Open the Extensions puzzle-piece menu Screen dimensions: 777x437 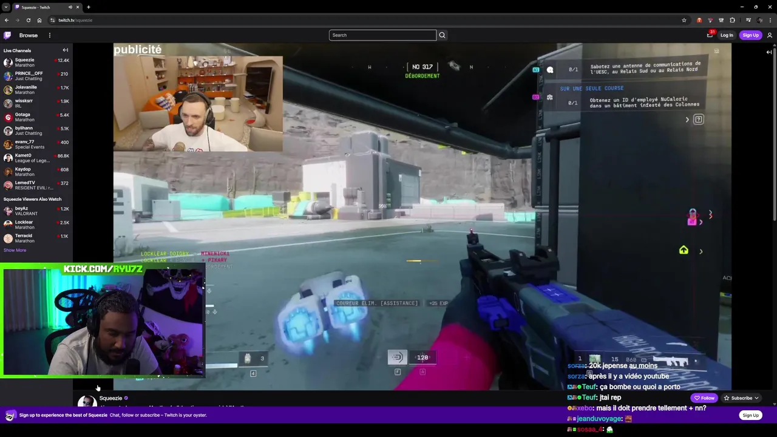pos(733,20)
